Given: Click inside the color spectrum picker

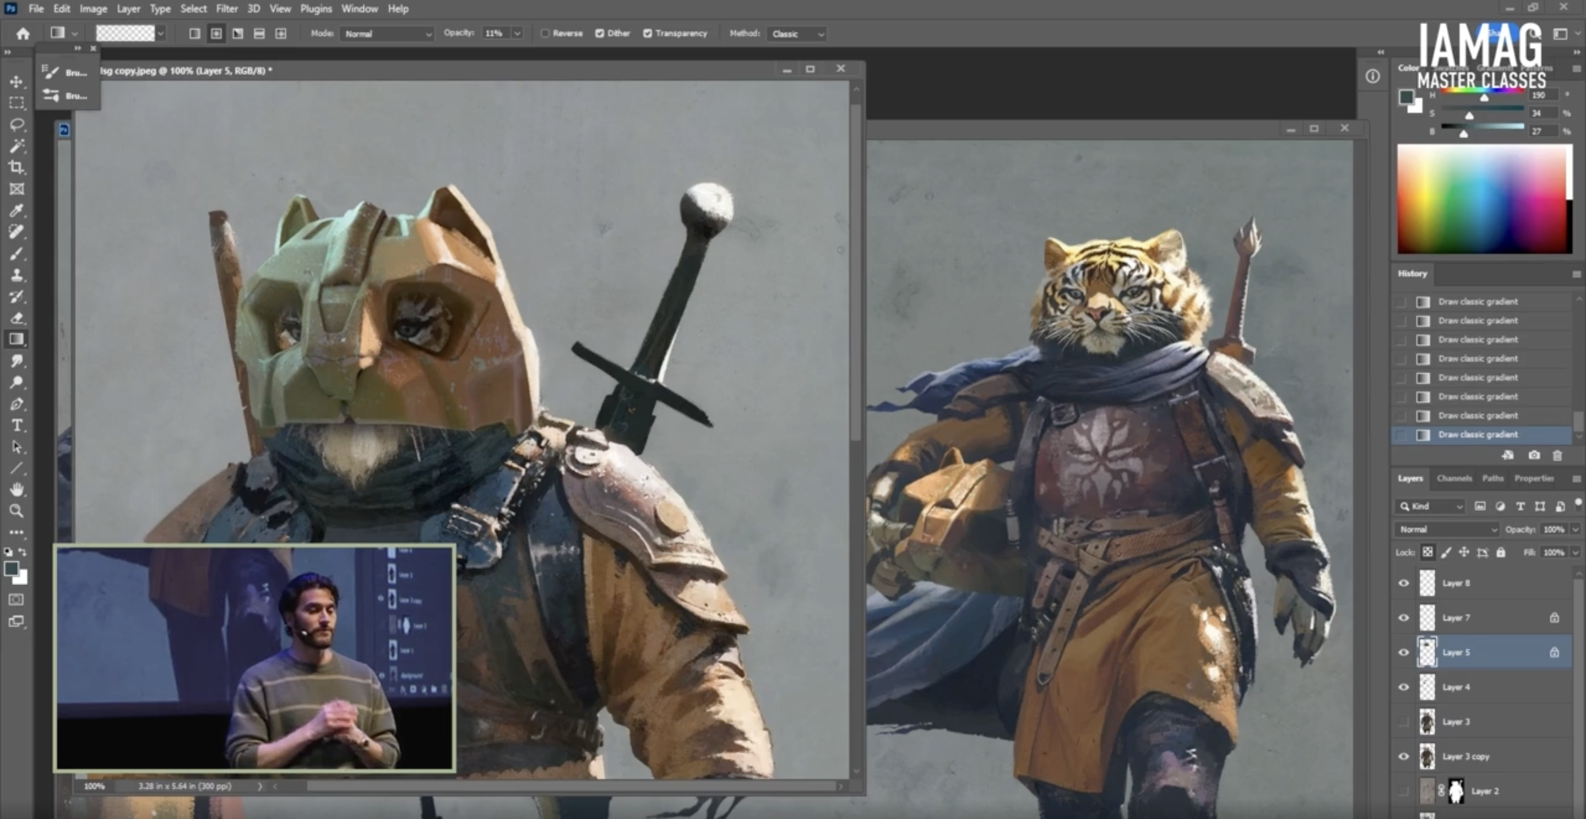Looking at the screenshot, I should (x=1484, y=199).
